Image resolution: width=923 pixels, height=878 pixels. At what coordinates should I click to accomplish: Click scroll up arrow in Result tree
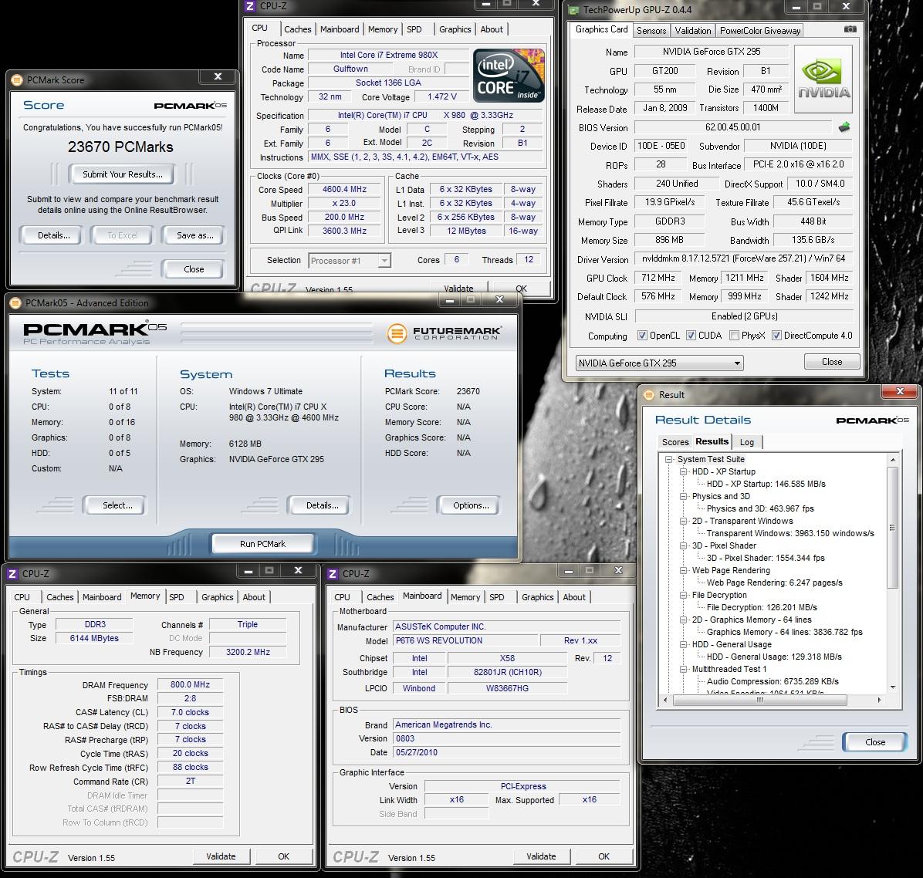892,460
